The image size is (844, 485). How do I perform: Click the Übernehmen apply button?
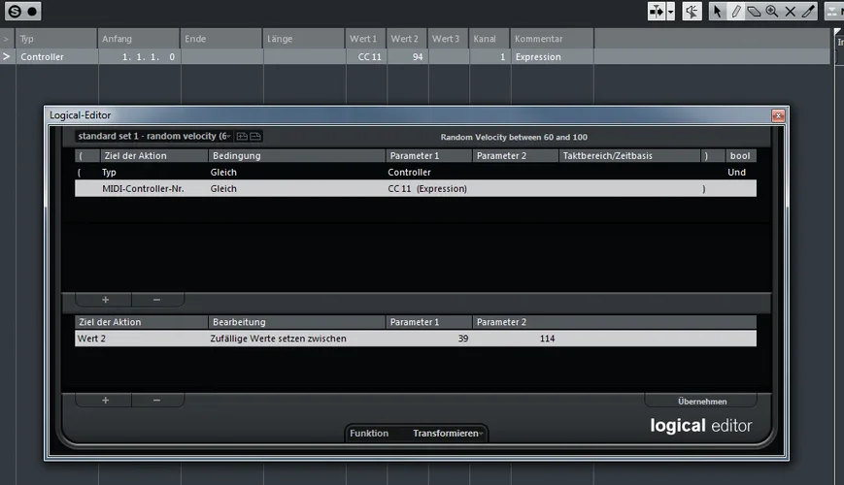pyautogui.click(x=702, y=402)
